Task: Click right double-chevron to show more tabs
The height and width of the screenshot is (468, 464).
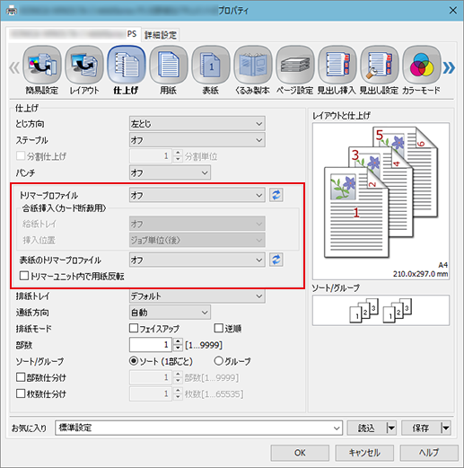Action: [x=449, y=67]
